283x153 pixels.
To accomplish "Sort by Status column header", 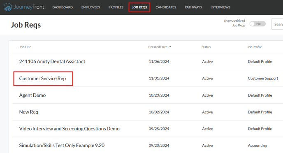I will [x=206, y=47].
